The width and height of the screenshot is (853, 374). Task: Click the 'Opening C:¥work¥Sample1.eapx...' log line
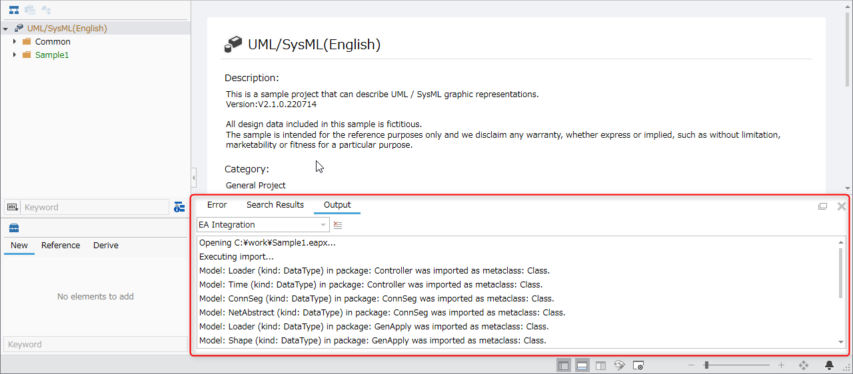[267, 243]
